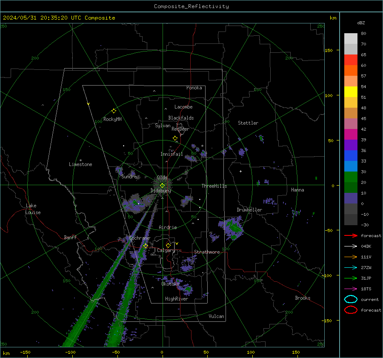
Task: Click the dBZ legend heading
Action: click(361, 23)
